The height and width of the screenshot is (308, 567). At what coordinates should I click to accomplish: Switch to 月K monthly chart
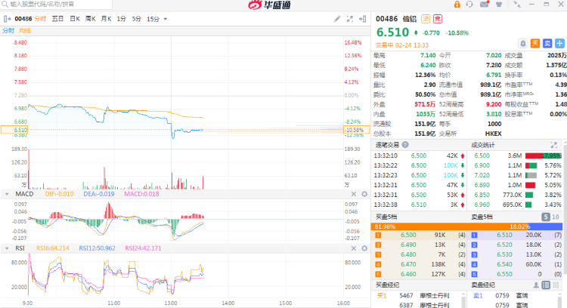click(106, 19)
